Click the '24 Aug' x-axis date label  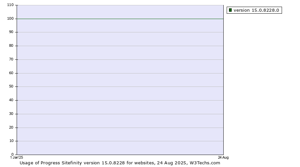(223, 157)
